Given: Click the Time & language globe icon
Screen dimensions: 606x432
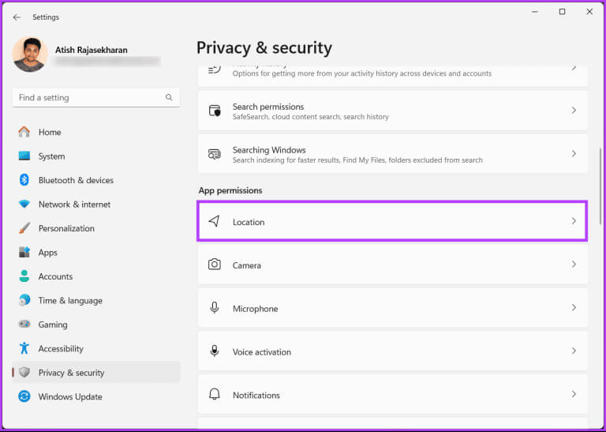Looking at the screenshot, I should coord(24,300).
